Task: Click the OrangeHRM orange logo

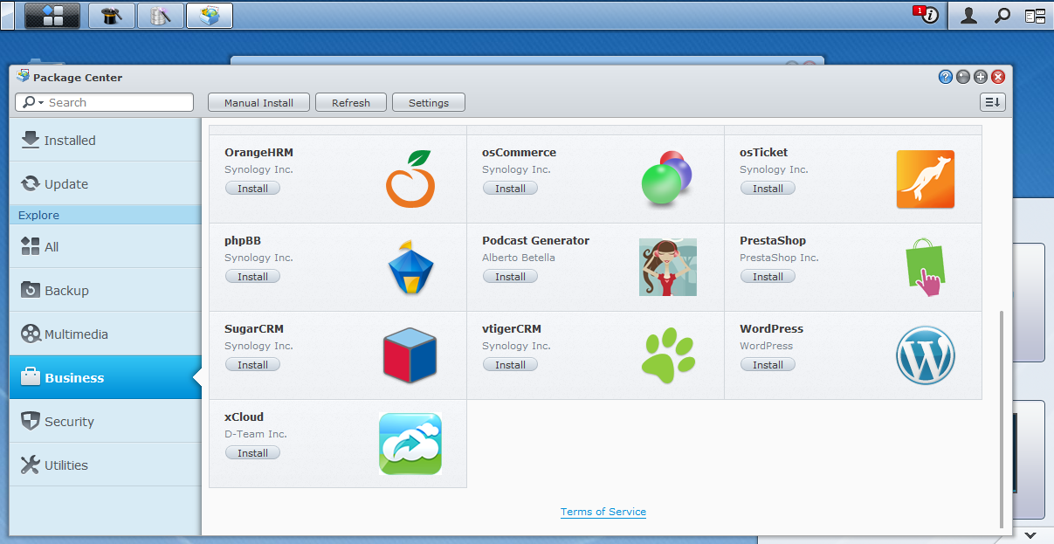Action: 410,179
